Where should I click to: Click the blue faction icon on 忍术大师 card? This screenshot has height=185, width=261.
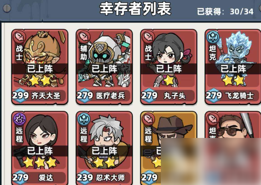coord(84,119)
